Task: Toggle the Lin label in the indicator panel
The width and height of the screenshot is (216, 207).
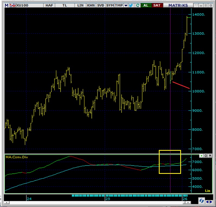Action: [207, 191]
